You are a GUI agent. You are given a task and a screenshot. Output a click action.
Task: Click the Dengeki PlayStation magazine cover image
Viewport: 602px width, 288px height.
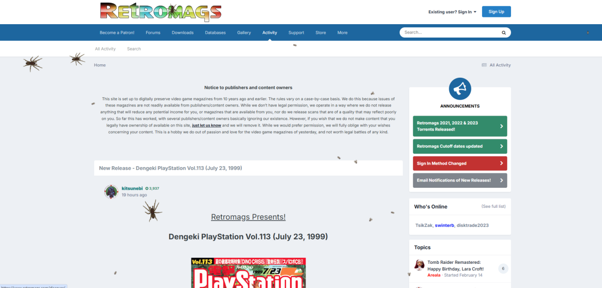249,273
